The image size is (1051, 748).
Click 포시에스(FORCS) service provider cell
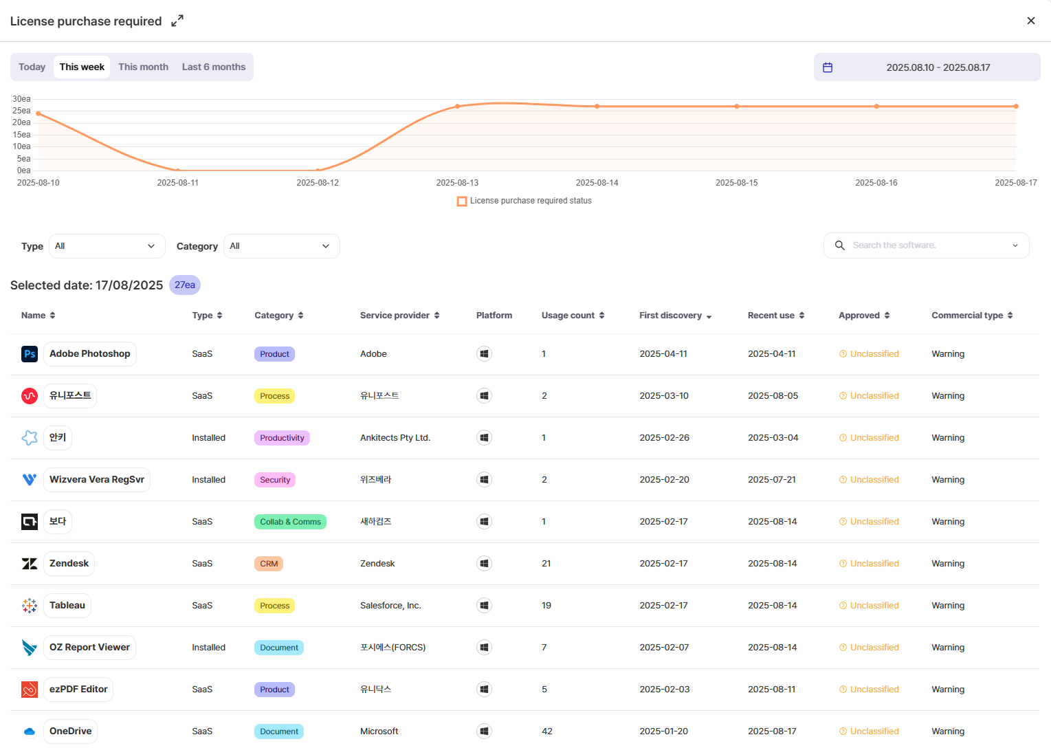pyautogui.click(x=393, y=648)
